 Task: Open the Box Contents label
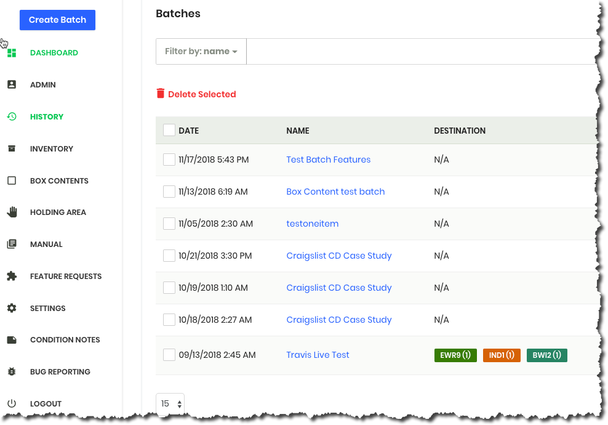click(x=59, y=181)
